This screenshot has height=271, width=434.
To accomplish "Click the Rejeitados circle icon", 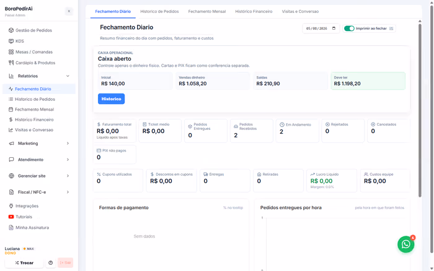I will [327, 124].
